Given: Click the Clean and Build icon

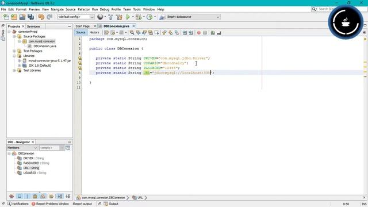Looking at the screenshot, I should pos(119,17).
